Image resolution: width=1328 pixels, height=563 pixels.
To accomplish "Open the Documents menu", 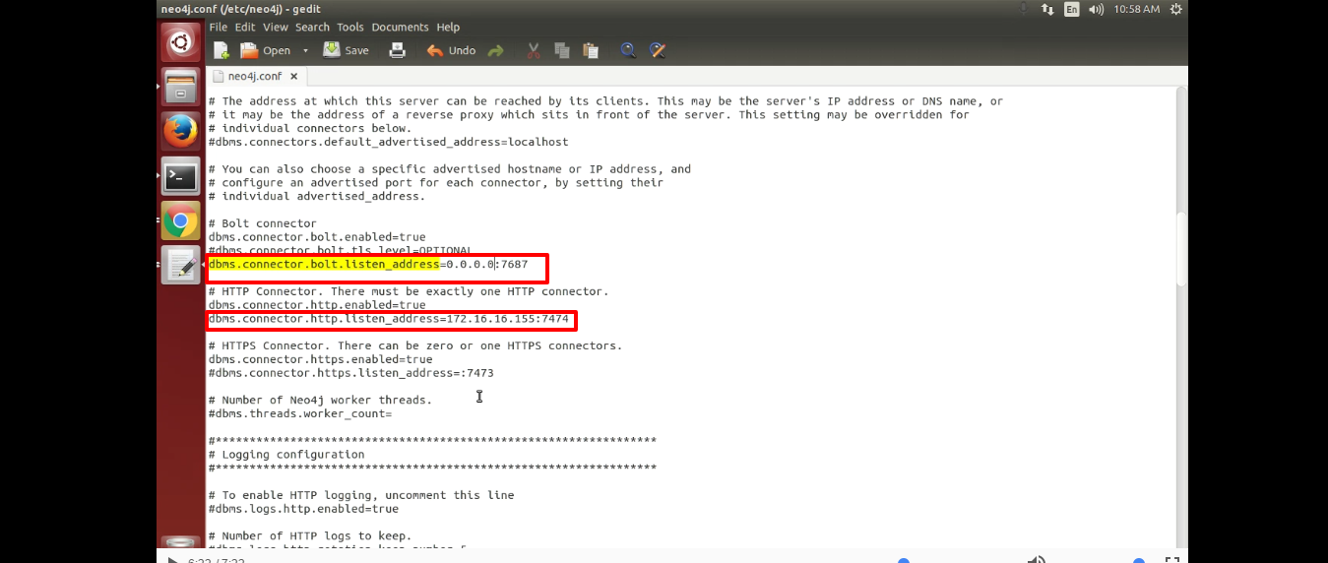I will [400, 27].
